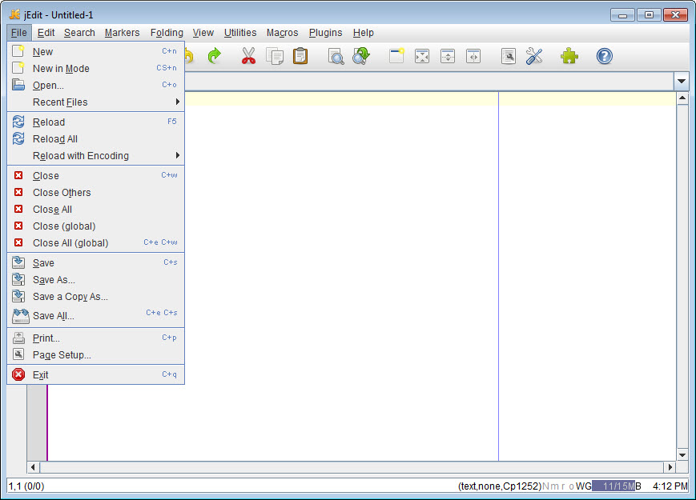Open Plugin Manager puzzle icon
Viewport: 696px width, 500px height.
coord(569,56)
